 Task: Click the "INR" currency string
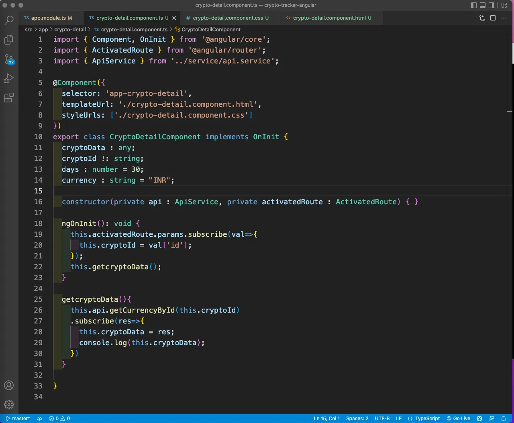coord(159,180)
